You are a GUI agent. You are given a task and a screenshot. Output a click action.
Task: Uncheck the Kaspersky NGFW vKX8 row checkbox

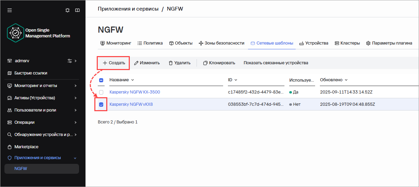(101, 104)
